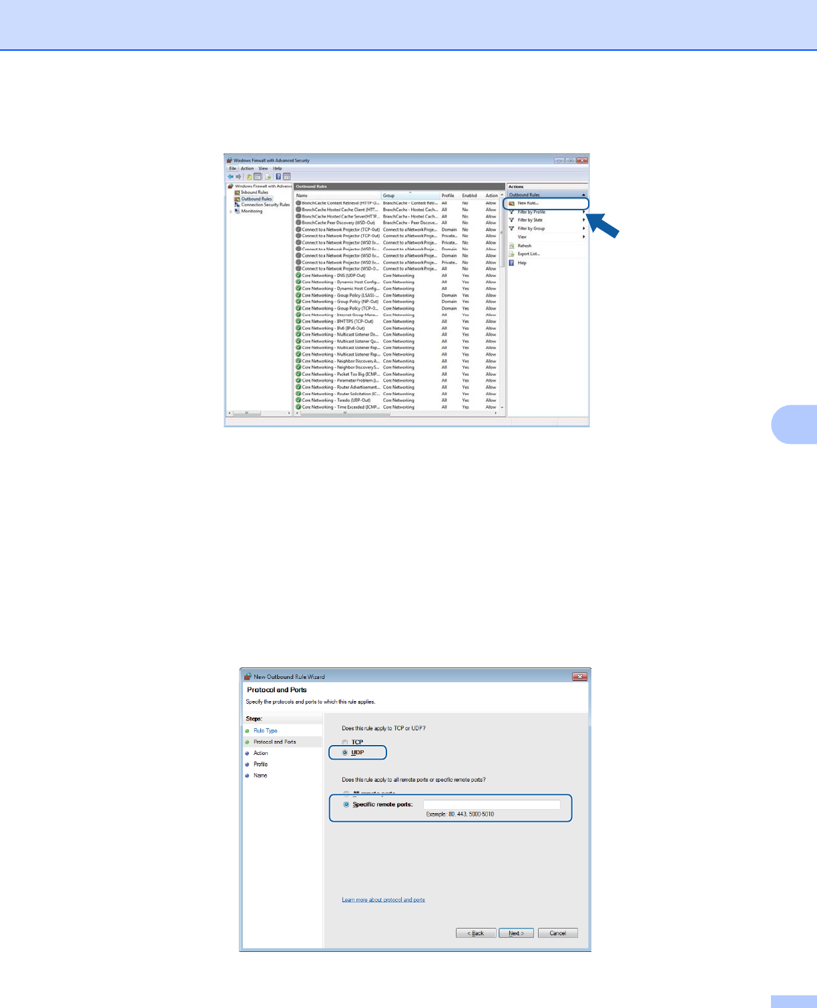Viewport: 817px width, 1008px height.
Task: Select the BranchCache Hosted Cache Server rule row
Action: pos(397,216)
